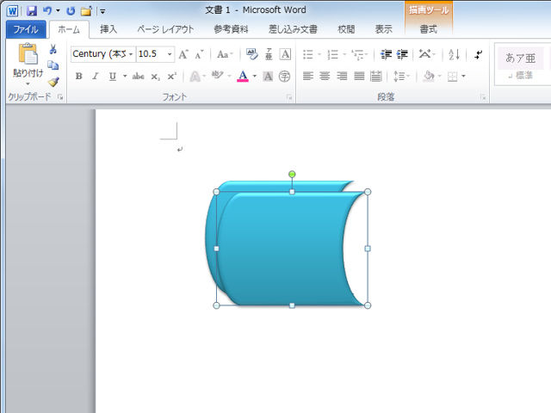The image size is (551, 413).
Task: Open the font color dropdown arrow
Action: pos(255,76)
